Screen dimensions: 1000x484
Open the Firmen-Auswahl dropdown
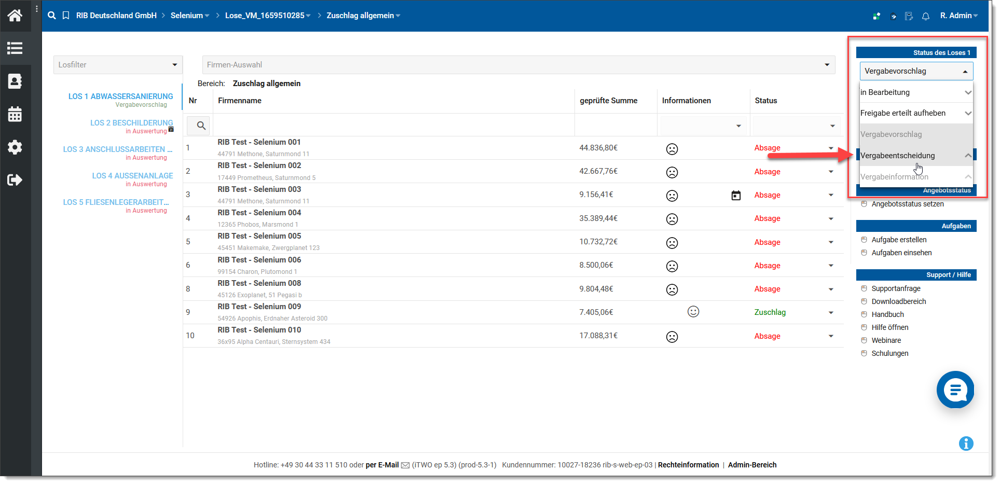coord(518,65)
